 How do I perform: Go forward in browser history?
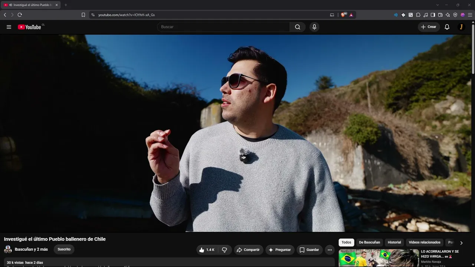[12, 15]
